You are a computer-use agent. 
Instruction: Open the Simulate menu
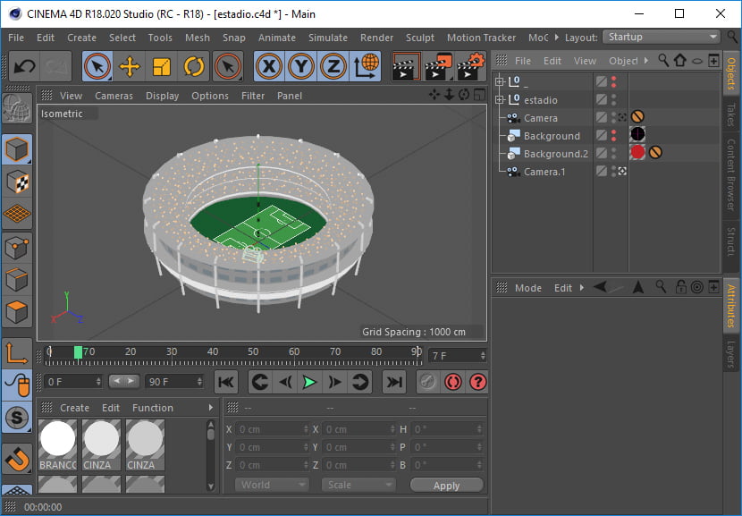327,38
